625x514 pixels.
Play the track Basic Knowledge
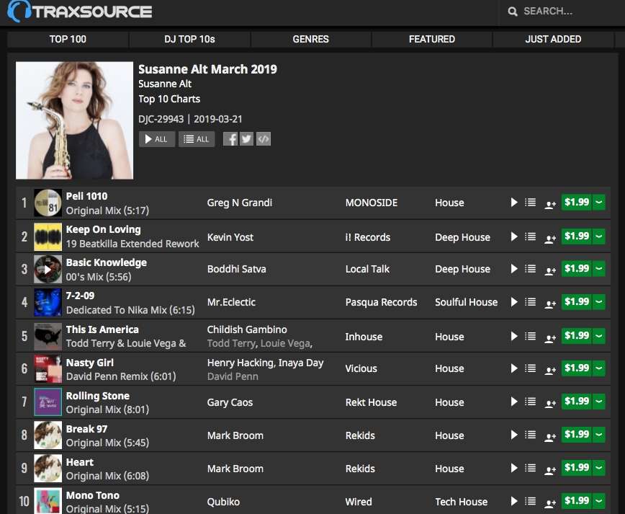[514, 269]
